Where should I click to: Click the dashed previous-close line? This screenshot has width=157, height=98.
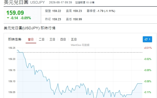click(80, 52)
